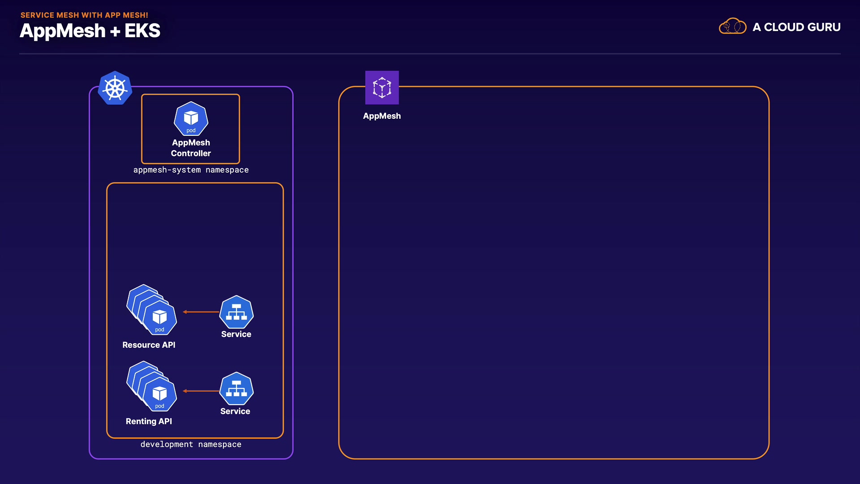This screenshot has width=860, height=484.
Task: Click the A Cloud Guru cloud logo
Action: coord(732,26)
